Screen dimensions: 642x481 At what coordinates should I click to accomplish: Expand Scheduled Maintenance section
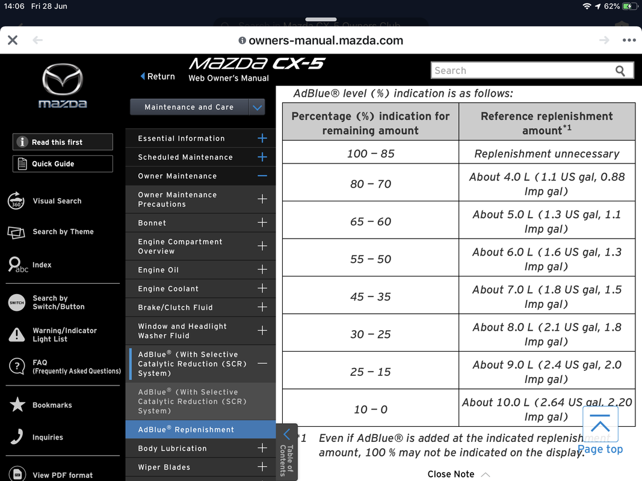pos(262,157)
